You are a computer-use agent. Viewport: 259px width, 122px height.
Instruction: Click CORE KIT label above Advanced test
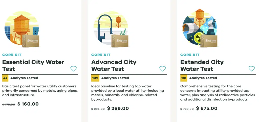pos(101,55)
